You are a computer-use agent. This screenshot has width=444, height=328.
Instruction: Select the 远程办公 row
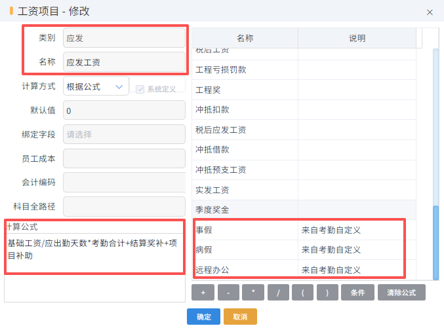[304, 270]
